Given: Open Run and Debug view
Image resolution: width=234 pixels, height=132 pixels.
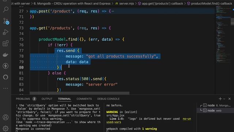Looking at the screenshot, I should 5,32.
